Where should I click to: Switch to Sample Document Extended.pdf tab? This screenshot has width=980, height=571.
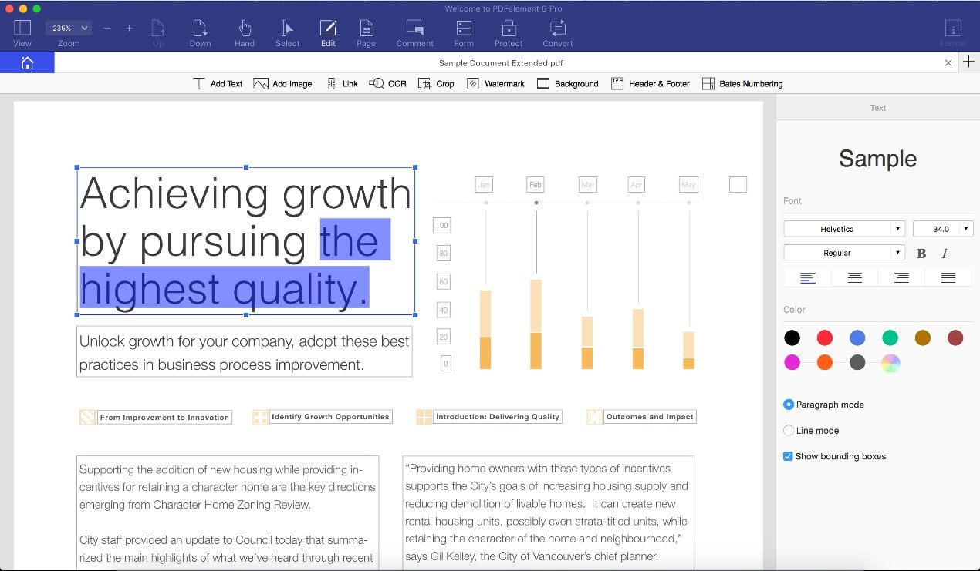point(495,63)
